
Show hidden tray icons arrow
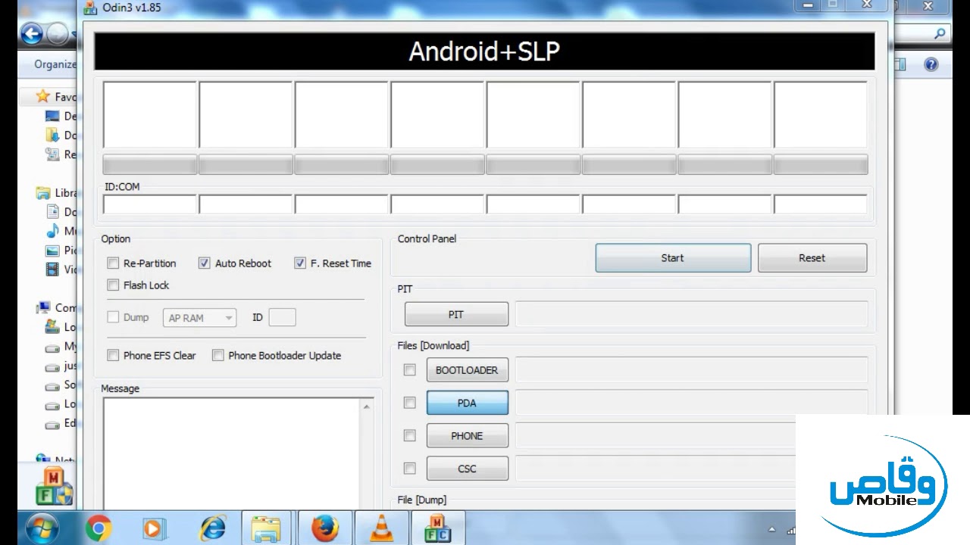pos(772,530)
